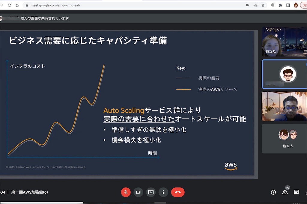Leave the call with the red hang-up button

[x=178, y=192]
